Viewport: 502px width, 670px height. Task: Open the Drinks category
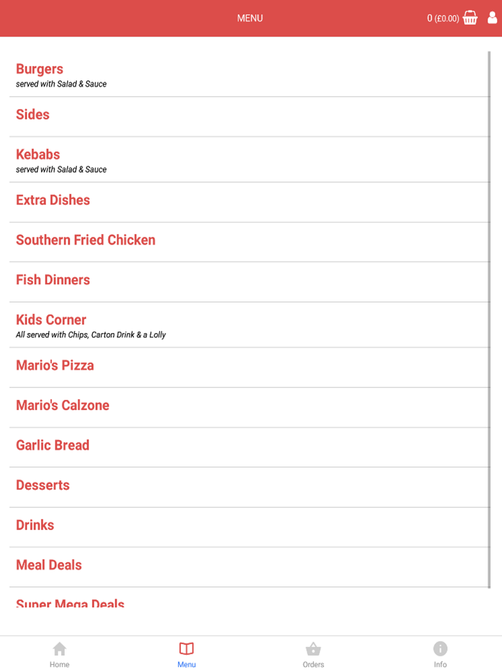(249, 527)
